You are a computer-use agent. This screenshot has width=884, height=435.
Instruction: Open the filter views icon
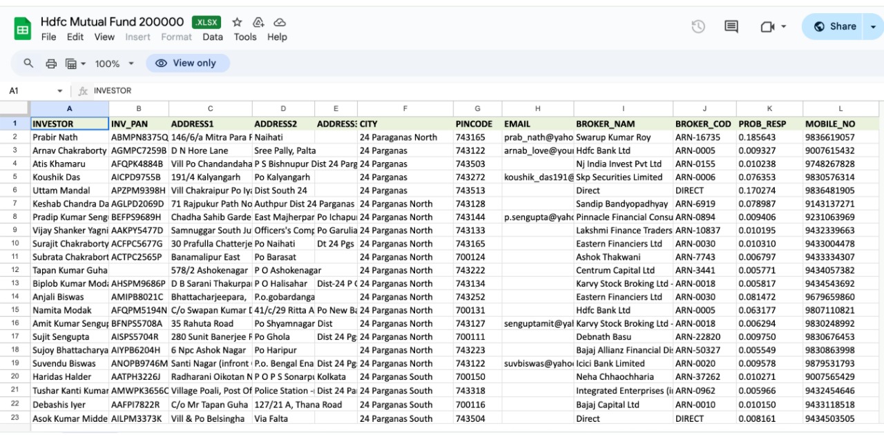click(70, 63)
